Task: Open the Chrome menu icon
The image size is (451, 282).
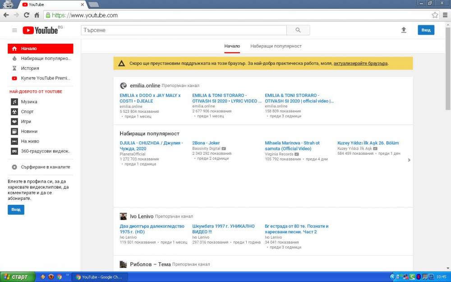Action: coord(445,15)
